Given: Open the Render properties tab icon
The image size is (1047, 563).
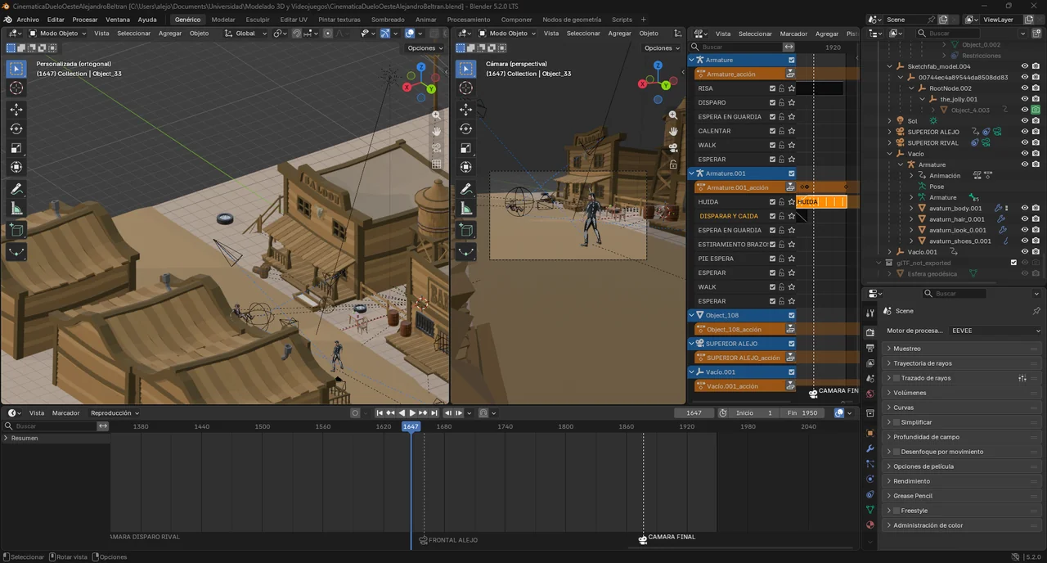Looking at the screenshot, I should coord(870,332).
